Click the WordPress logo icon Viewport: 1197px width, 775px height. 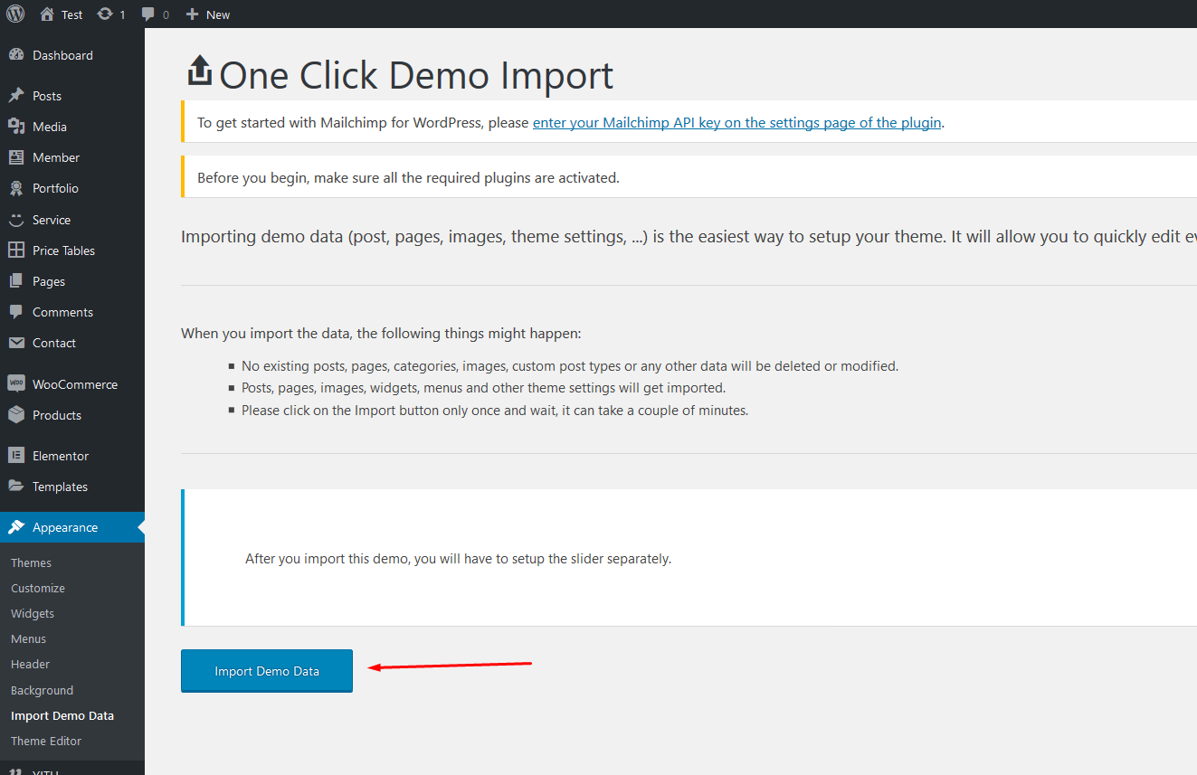(15, 14)
